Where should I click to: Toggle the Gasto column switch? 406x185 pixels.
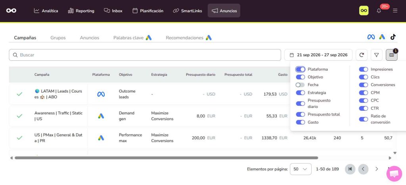click(301, 122)
